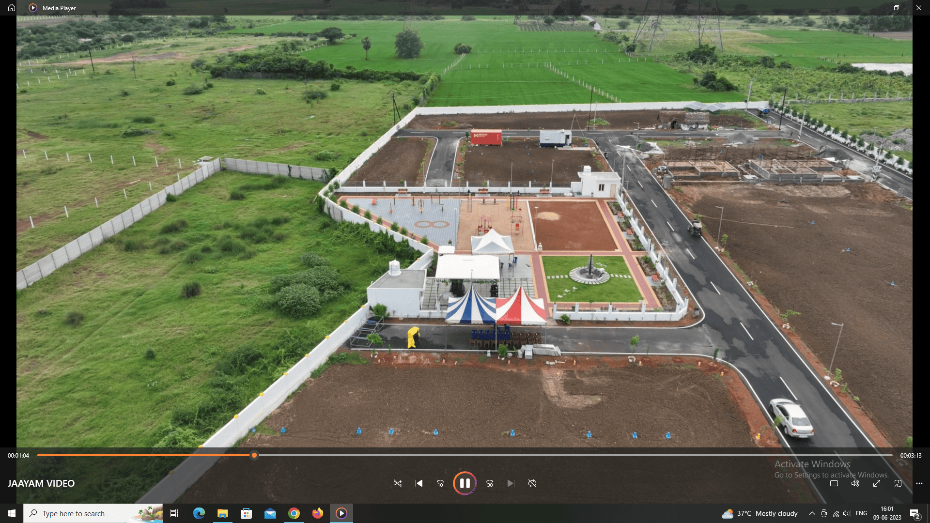Pause the video playback
Screen dimensions: 930x523
(465, 483)
